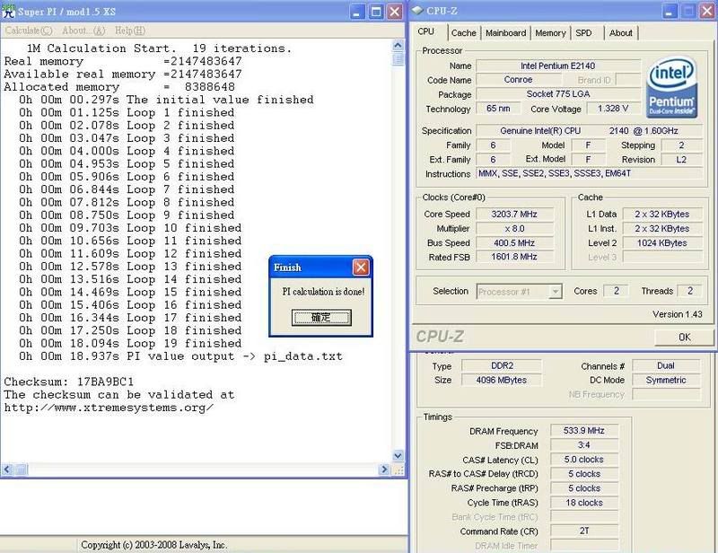Switch to the Mainboard tab in CPU-Z
This screenshot has width=718, height=553.
pyautogui.click(x=505, y=33)
